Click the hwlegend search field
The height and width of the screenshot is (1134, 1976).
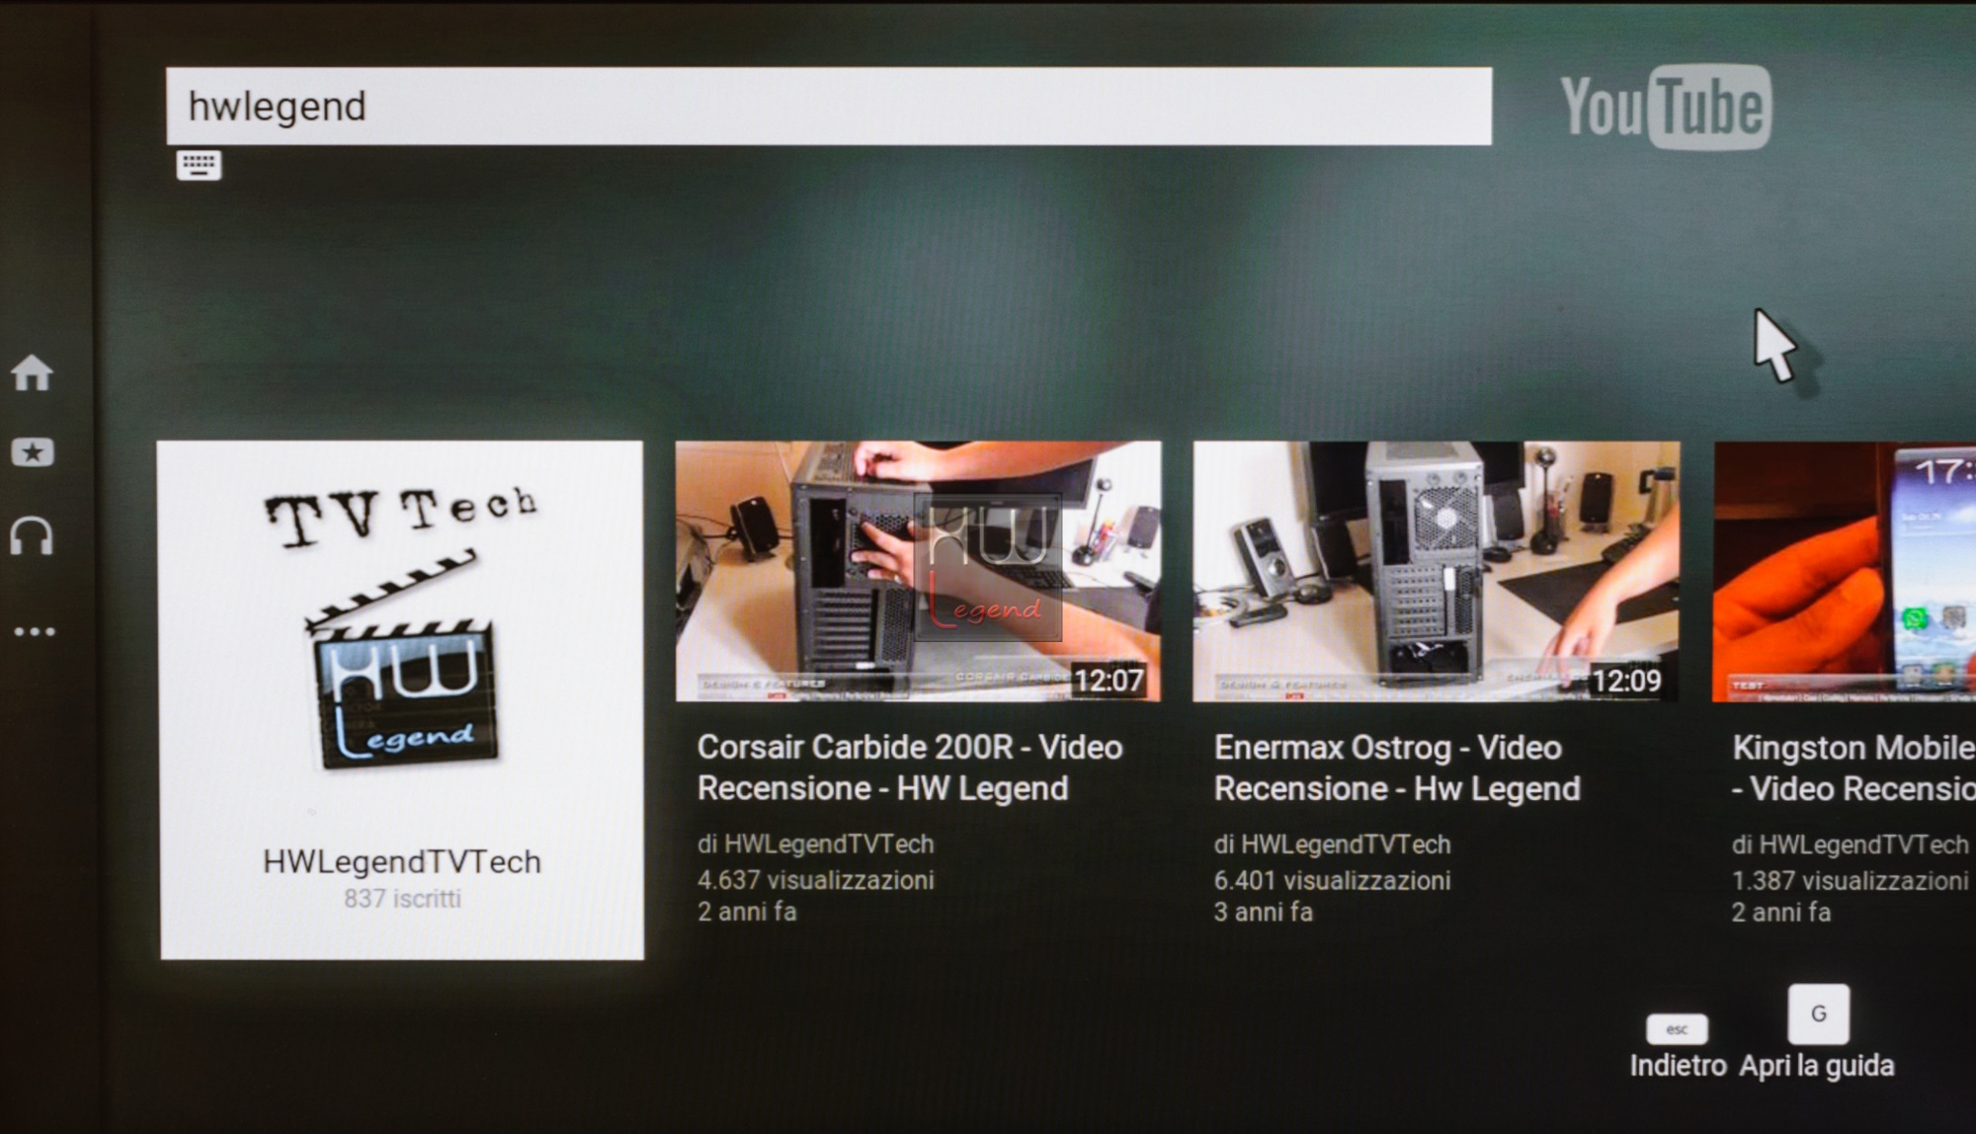[829, 107]
